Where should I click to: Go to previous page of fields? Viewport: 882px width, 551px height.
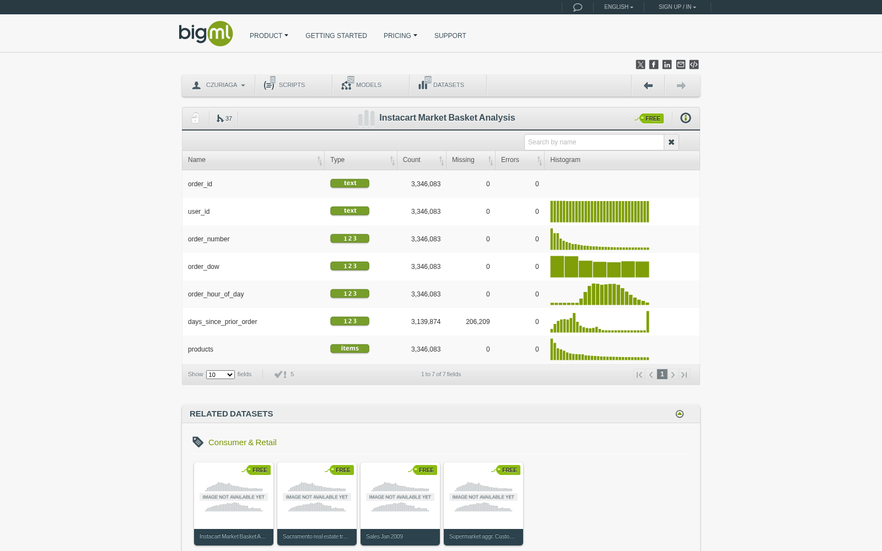(651, 375)
